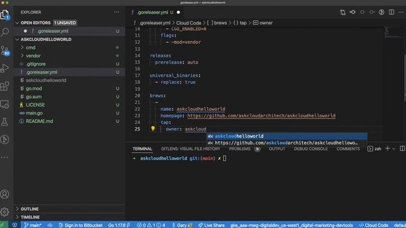Image resolution: width=406 pixels, height=228 pixels.
Task: Switch to GitLens Visual File History tab
Action: coord(190,149)
